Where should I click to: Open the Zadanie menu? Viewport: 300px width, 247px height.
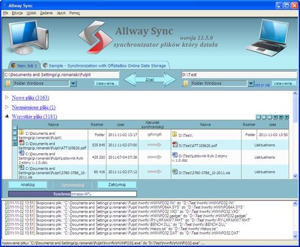47,13
